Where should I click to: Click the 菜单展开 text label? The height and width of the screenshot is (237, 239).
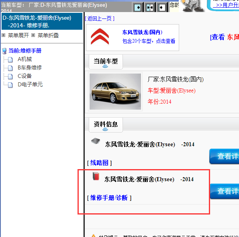click(x=18, y=35)
